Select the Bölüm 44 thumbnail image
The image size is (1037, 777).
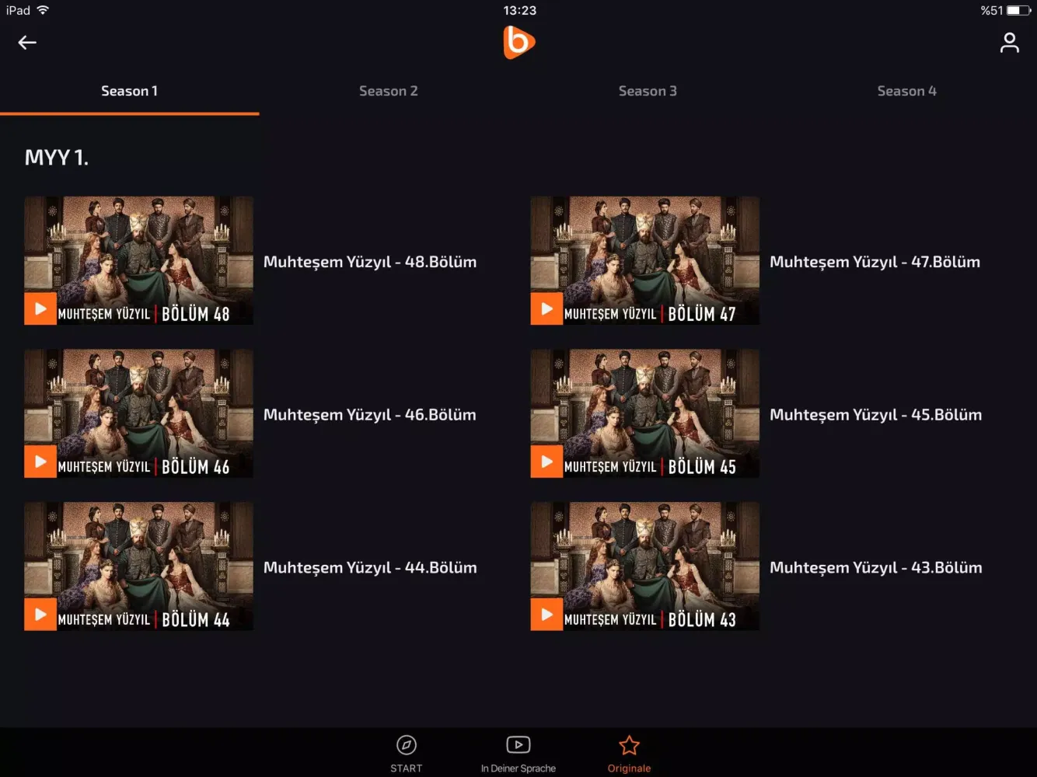pos(138,566)
